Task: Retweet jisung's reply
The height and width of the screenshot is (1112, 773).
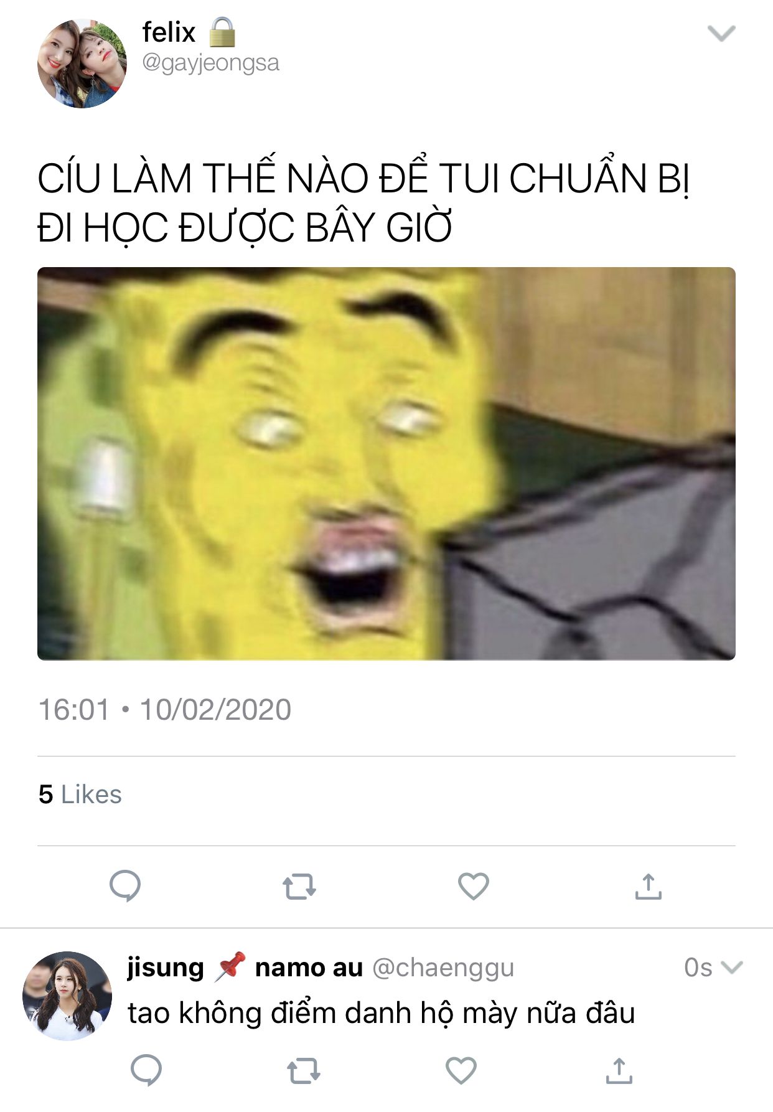Action: point(304,1071)
